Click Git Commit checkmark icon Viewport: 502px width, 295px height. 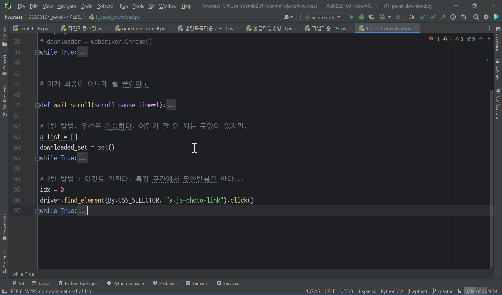click(x=433, y=17)
